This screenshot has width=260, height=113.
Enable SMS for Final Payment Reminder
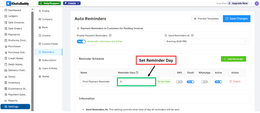179,82
